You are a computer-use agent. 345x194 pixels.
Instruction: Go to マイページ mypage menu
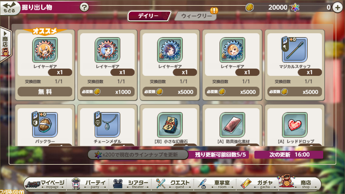[x=46, y=184]
